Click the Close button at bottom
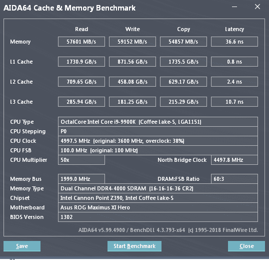The width and height of the screenshot is (269, 260). [246, 246]
